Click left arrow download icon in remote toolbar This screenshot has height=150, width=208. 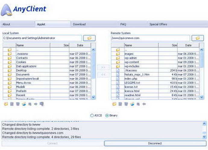[144, 104]
